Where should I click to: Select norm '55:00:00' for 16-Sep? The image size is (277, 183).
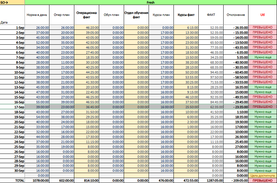37,102
